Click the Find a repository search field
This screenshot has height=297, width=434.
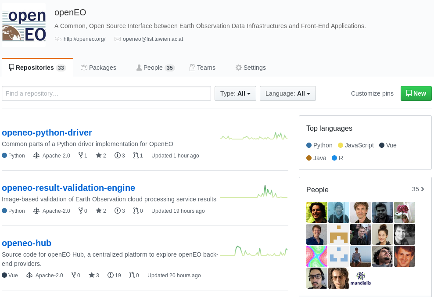[x=105, y=93]
